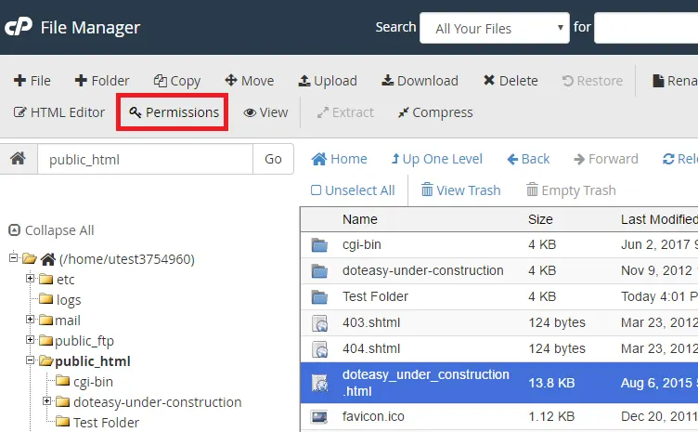Open View for selected file

pyautogui.click(x=265, y=112)
